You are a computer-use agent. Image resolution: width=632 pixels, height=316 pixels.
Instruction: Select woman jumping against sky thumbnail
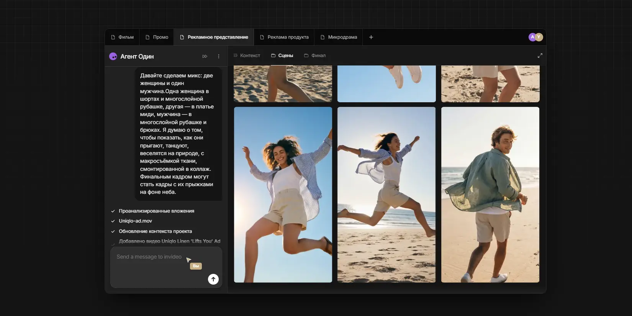pyautogui.click(x=283, y=195)
